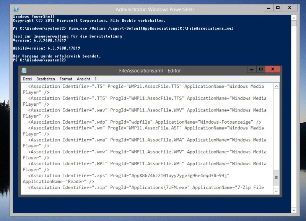
Task: Click the Notepad icon in Editor title bar
Action: tap(24, 70)
